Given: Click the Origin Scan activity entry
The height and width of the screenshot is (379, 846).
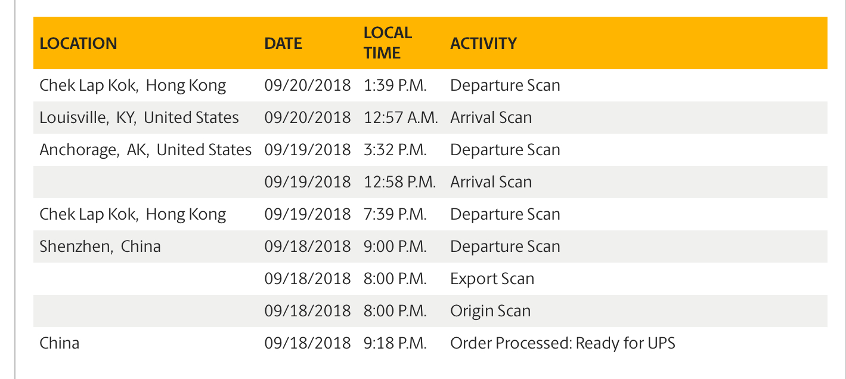Looking at the screenshot, I should point(490,311).
